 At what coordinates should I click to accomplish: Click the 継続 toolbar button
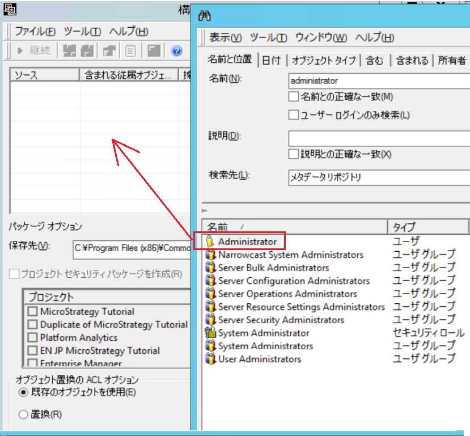(34, 50)
